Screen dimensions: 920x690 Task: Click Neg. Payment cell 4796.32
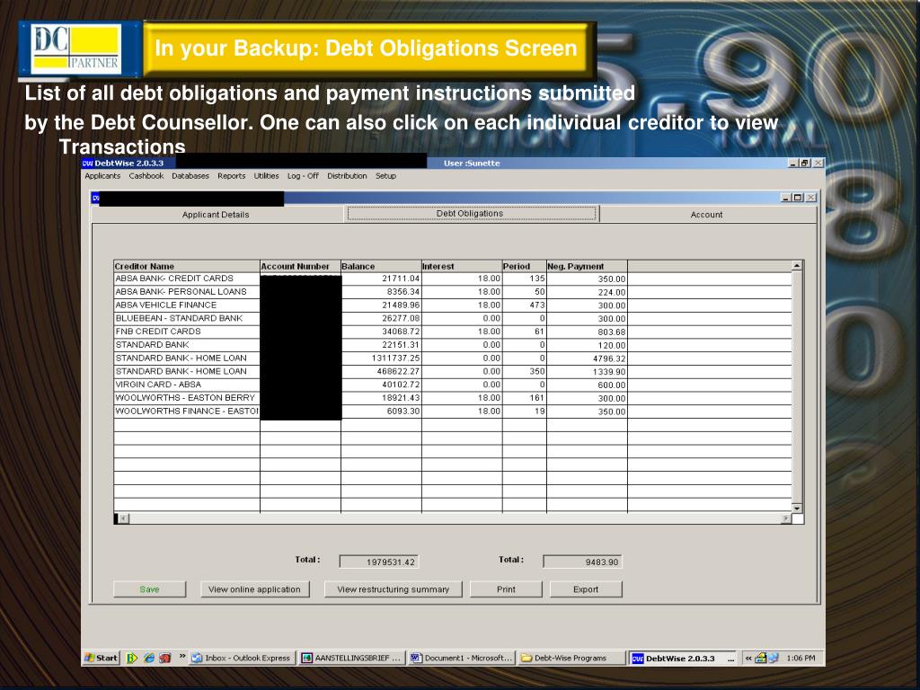click(587, 358)
